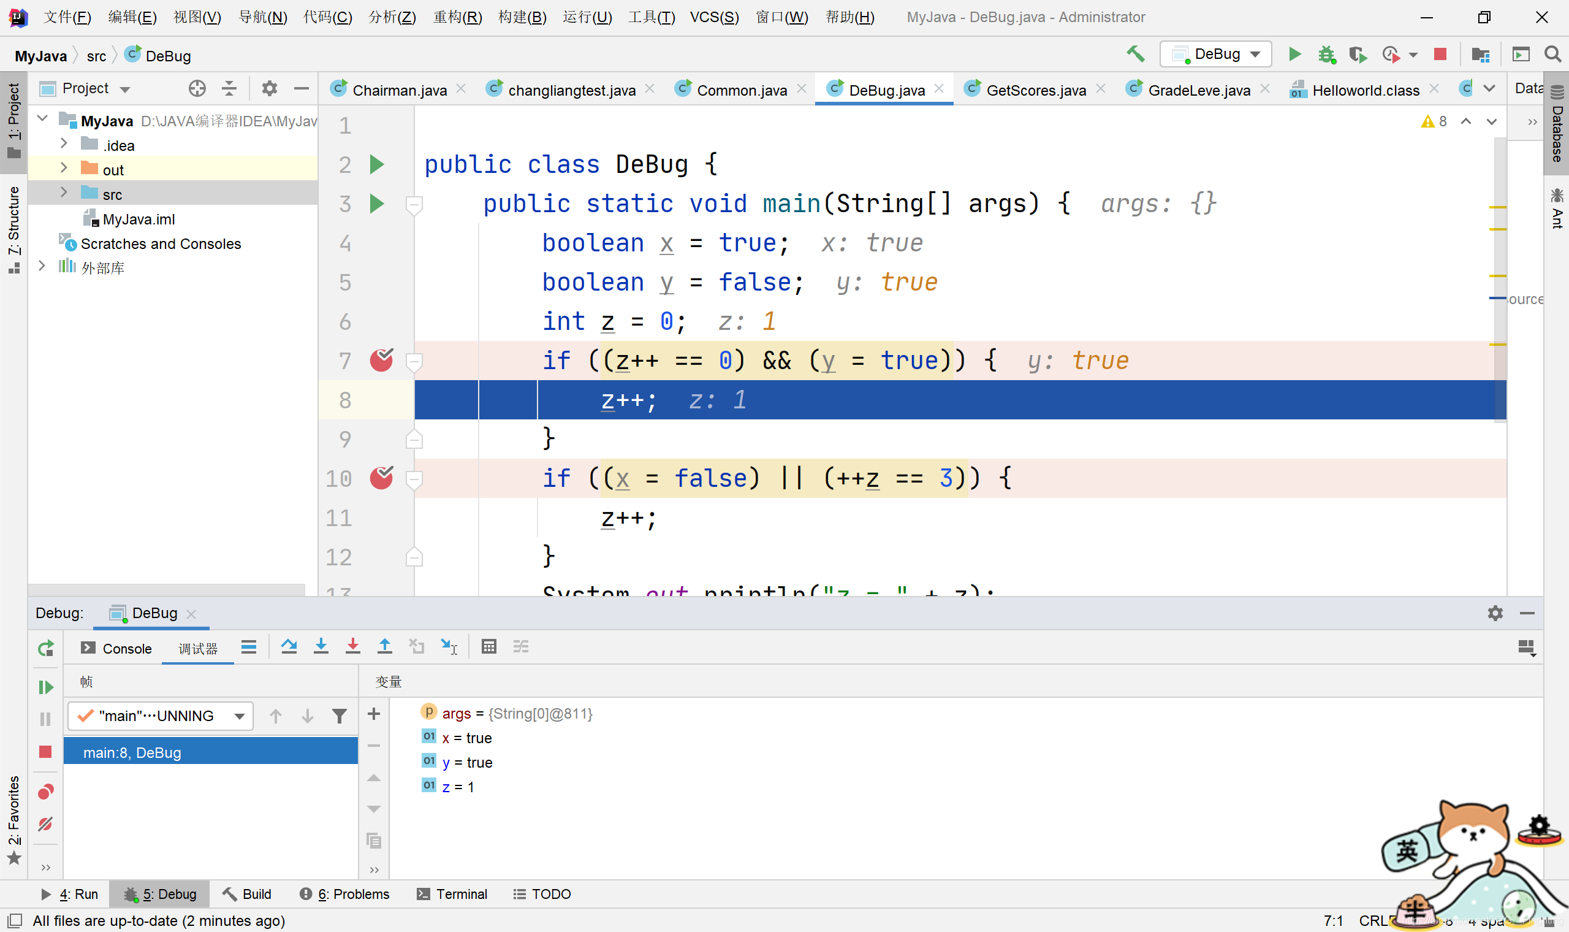
Task: Toggle fold marker on line 3
Action: pyautogui.click(x=414, y=204)
